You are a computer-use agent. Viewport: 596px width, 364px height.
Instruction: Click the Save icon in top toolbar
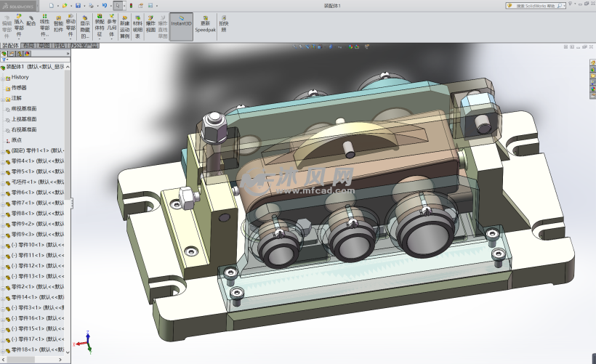pyautogui.click(x=78, y=5)
